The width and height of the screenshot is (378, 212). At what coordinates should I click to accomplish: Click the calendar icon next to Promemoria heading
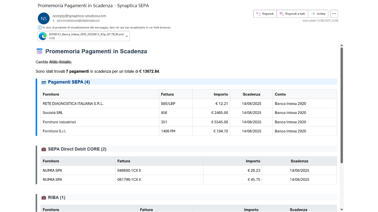[x=40, y=51]
